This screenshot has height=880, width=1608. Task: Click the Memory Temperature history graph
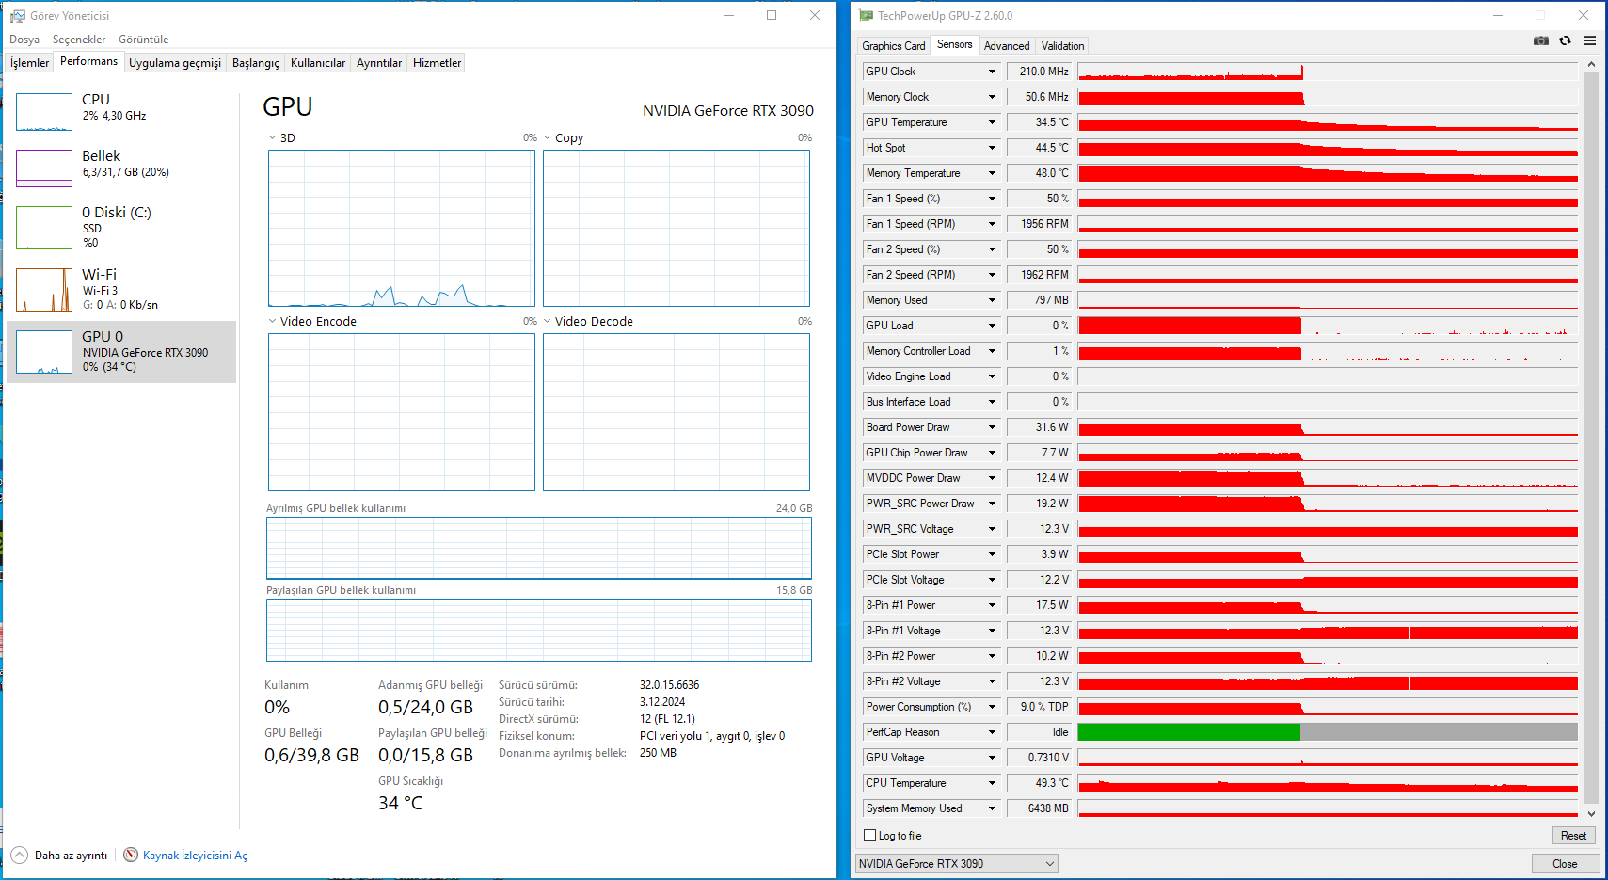(1328, 173)
